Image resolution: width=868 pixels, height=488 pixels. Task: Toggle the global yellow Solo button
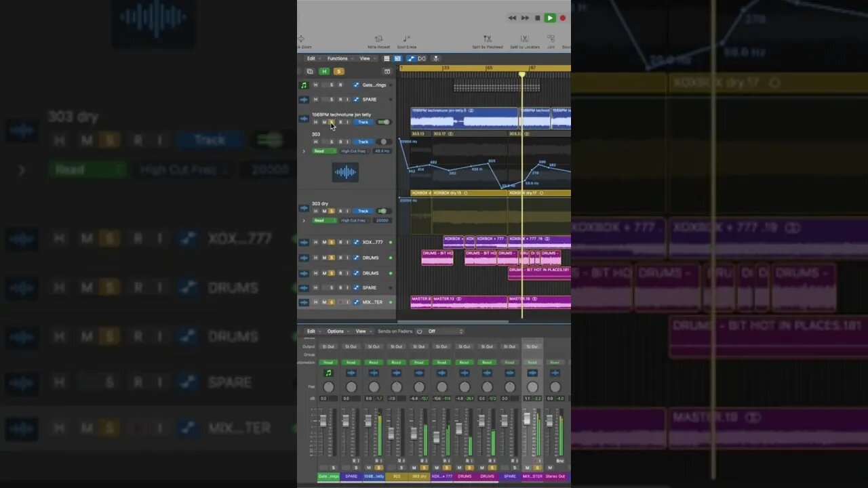[338, 71]
